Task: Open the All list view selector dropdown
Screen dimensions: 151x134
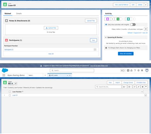Action: coord(12,84)
